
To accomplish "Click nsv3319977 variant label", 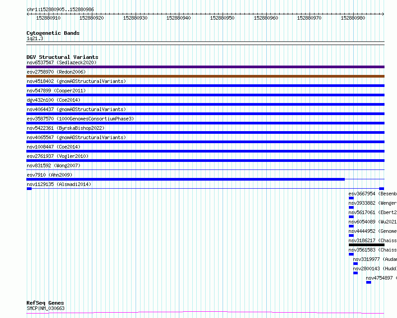I will (375, 259).
